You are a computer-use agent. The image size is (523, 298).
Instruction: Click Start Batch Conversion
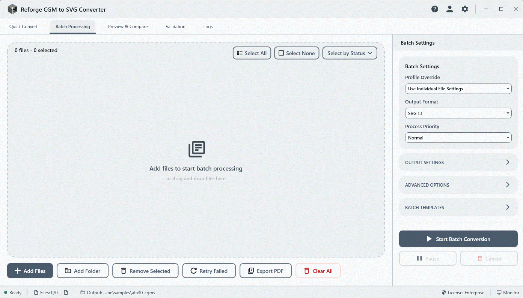[458, 239]
